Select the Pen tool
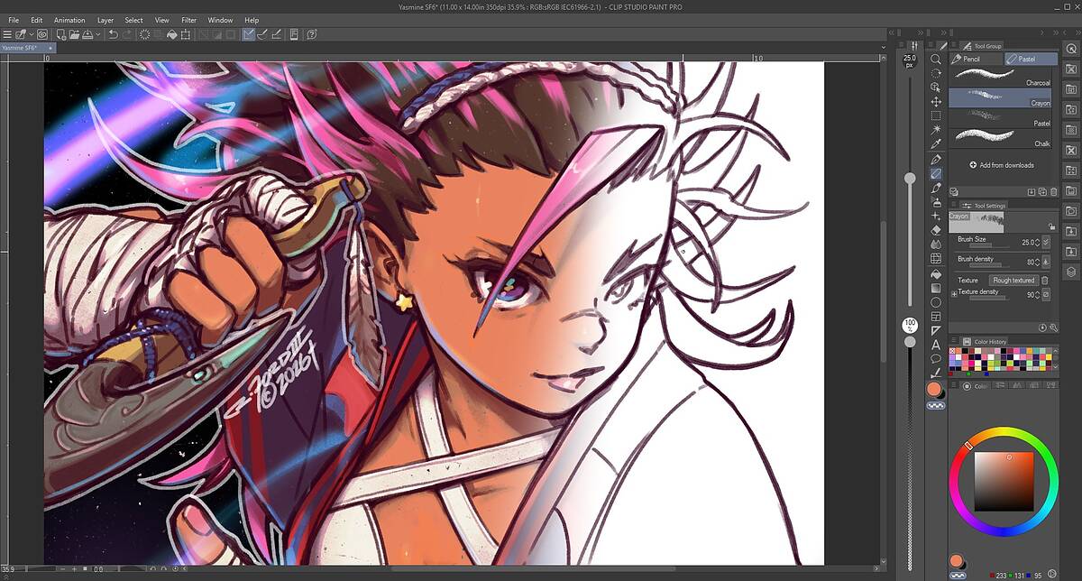 936,159
